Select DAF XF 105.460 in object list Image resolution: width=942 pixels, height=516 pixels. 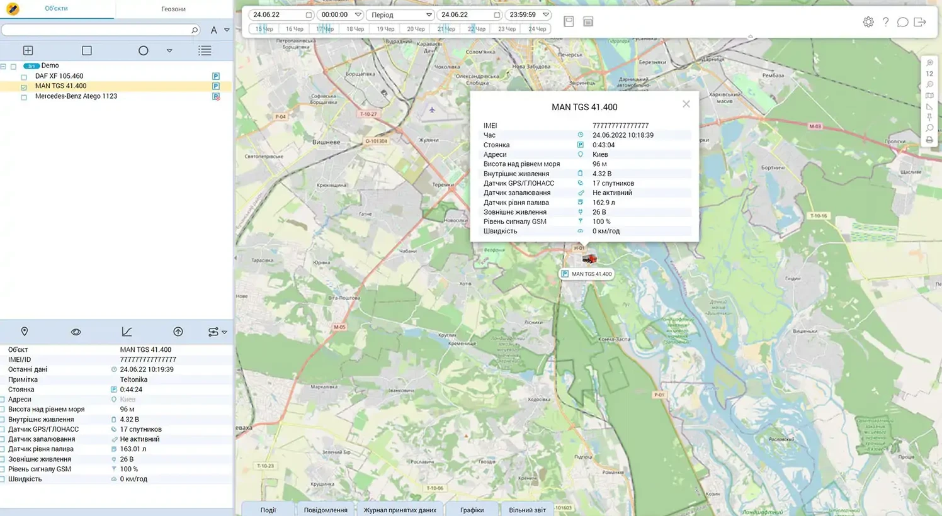click(x=59, y=76)
